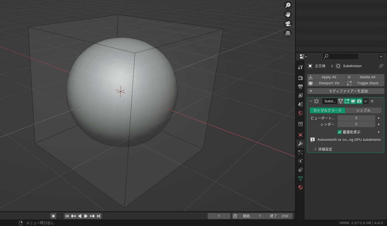Edit the Subd... modifier name field
Viewport: 387px width, 226px height.
point(330,101)
